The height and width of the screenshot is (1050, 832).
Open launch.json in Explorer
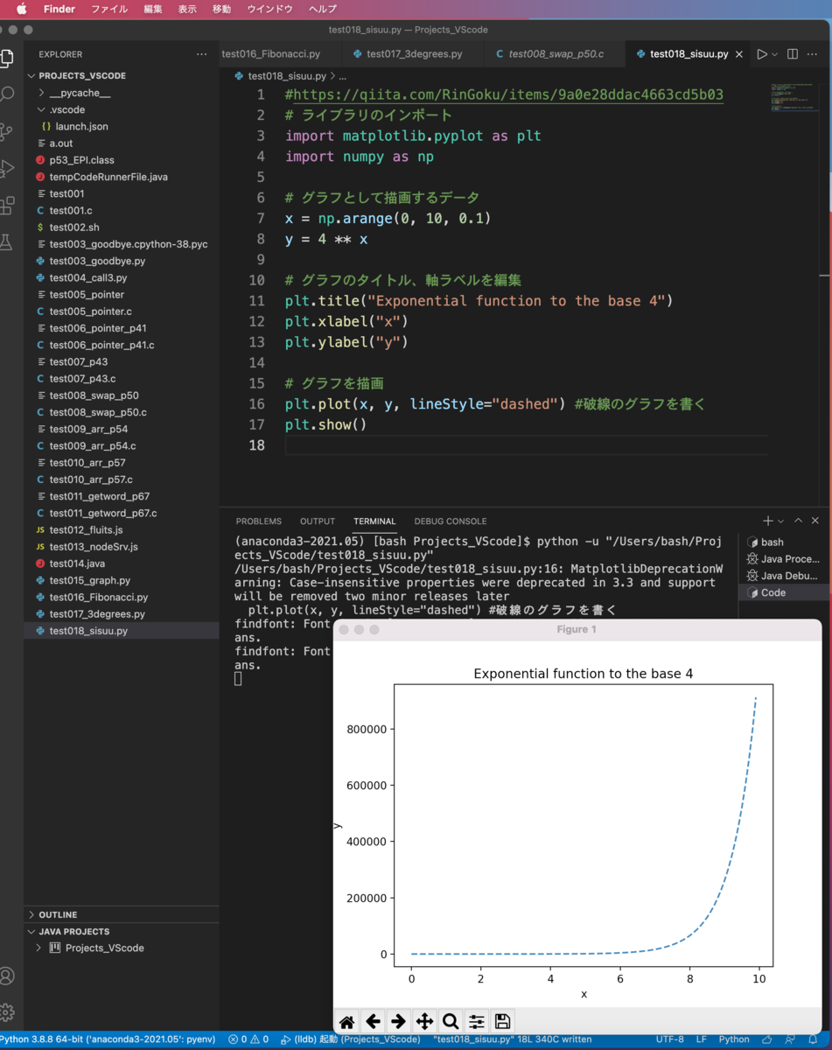coord(81,127)
